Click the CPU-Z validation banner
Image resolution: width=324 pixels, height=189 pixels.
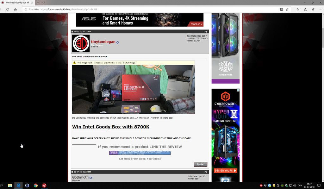point(140,153)
